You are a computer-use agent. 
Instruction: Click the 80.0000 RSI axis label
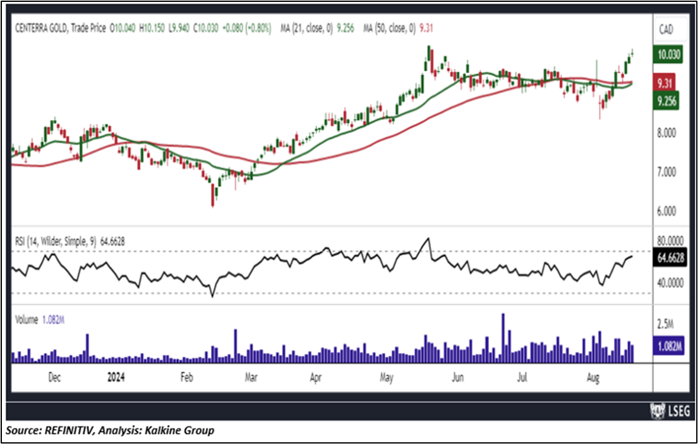coord(670,241)
